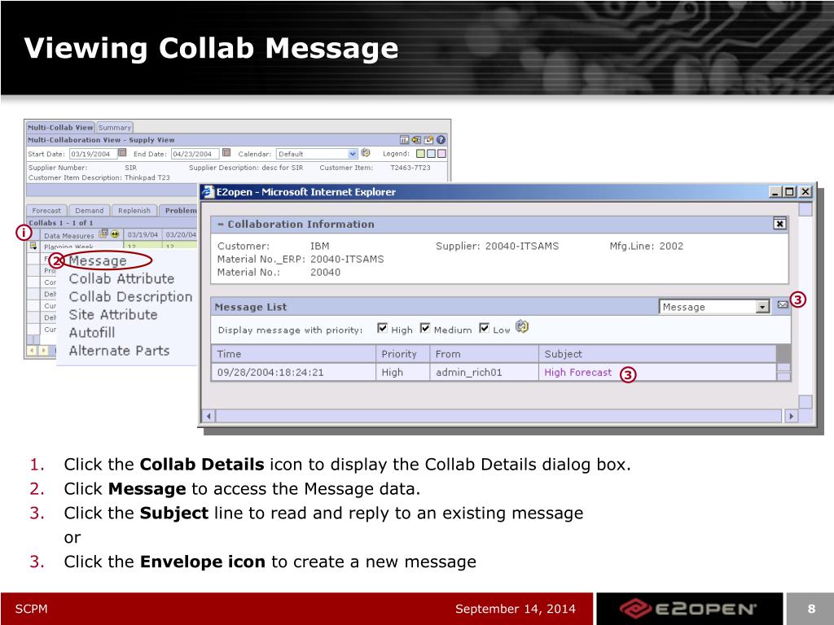Open the High Forecast subject link

pyautogui.click(x=577, y=373)
